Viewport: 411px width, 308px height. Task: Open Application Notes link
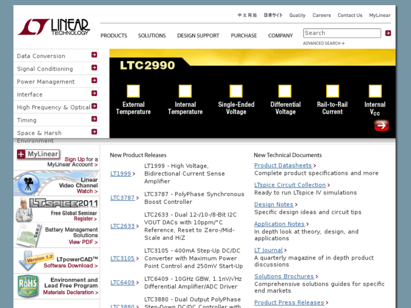pos(279,224)
